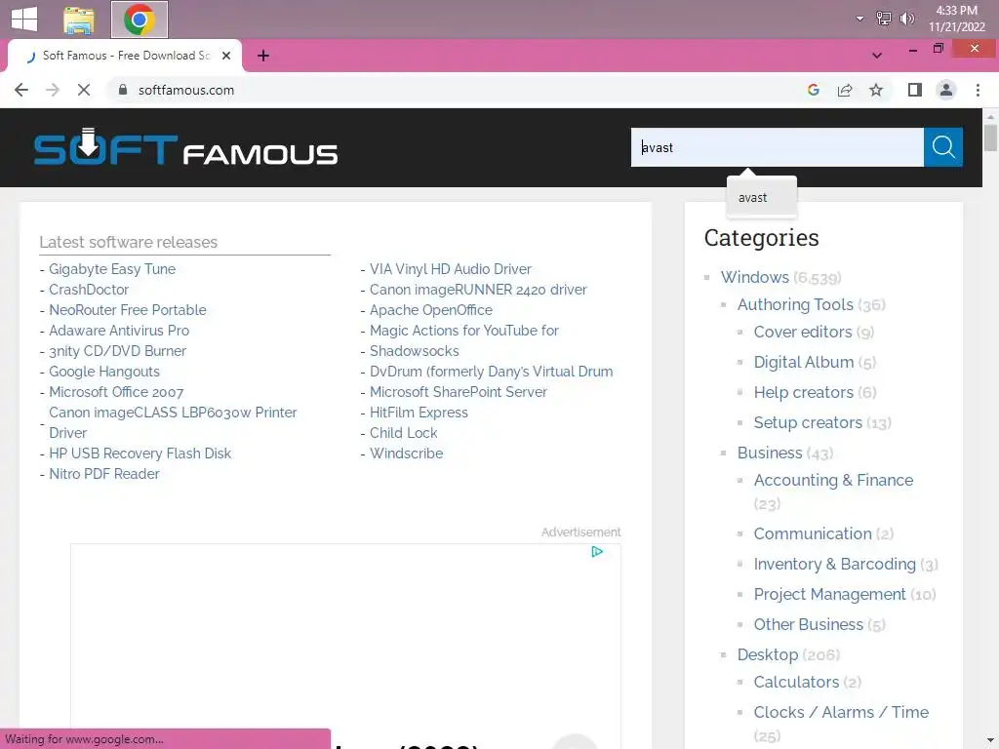The image size is (999, 749).
Task: Toggle the Chrome side panel
Action: pyautogui.click(x=915, y=90)
